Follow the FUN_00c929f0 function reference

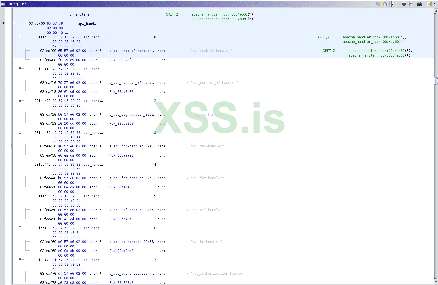(121, 60)
